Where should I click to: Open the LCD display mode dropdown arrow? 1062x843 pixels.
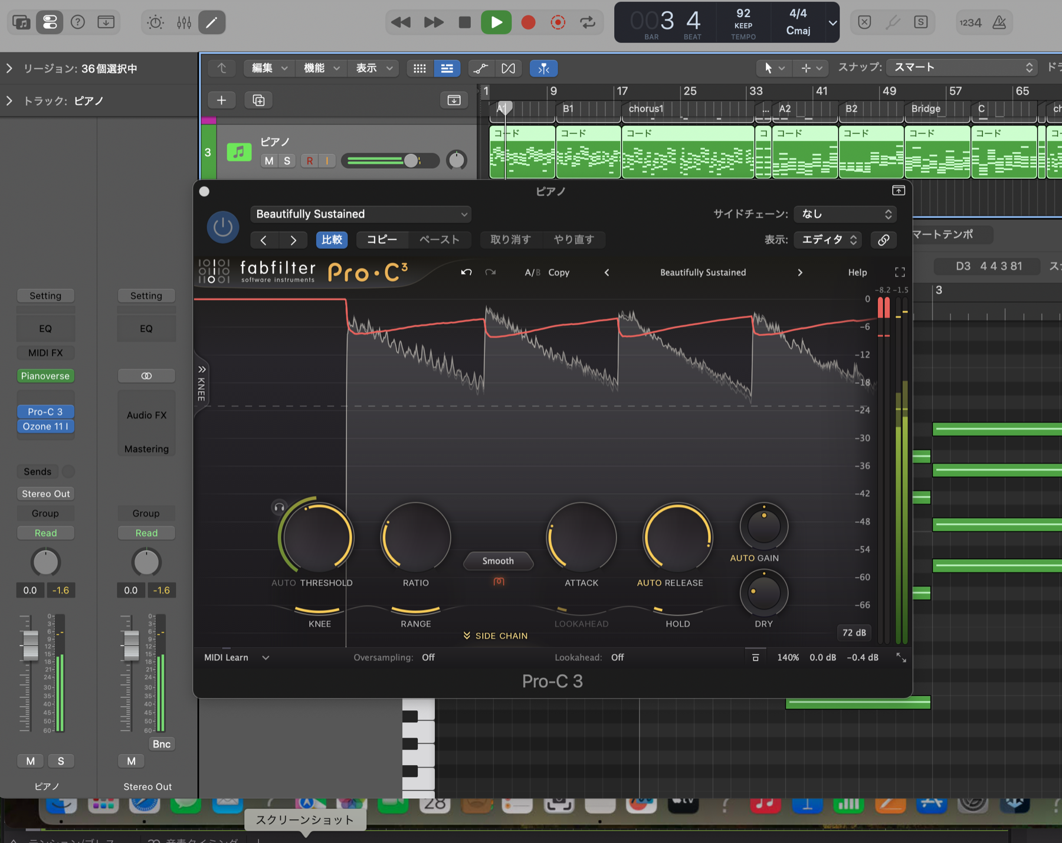click(x=832, y=23)
